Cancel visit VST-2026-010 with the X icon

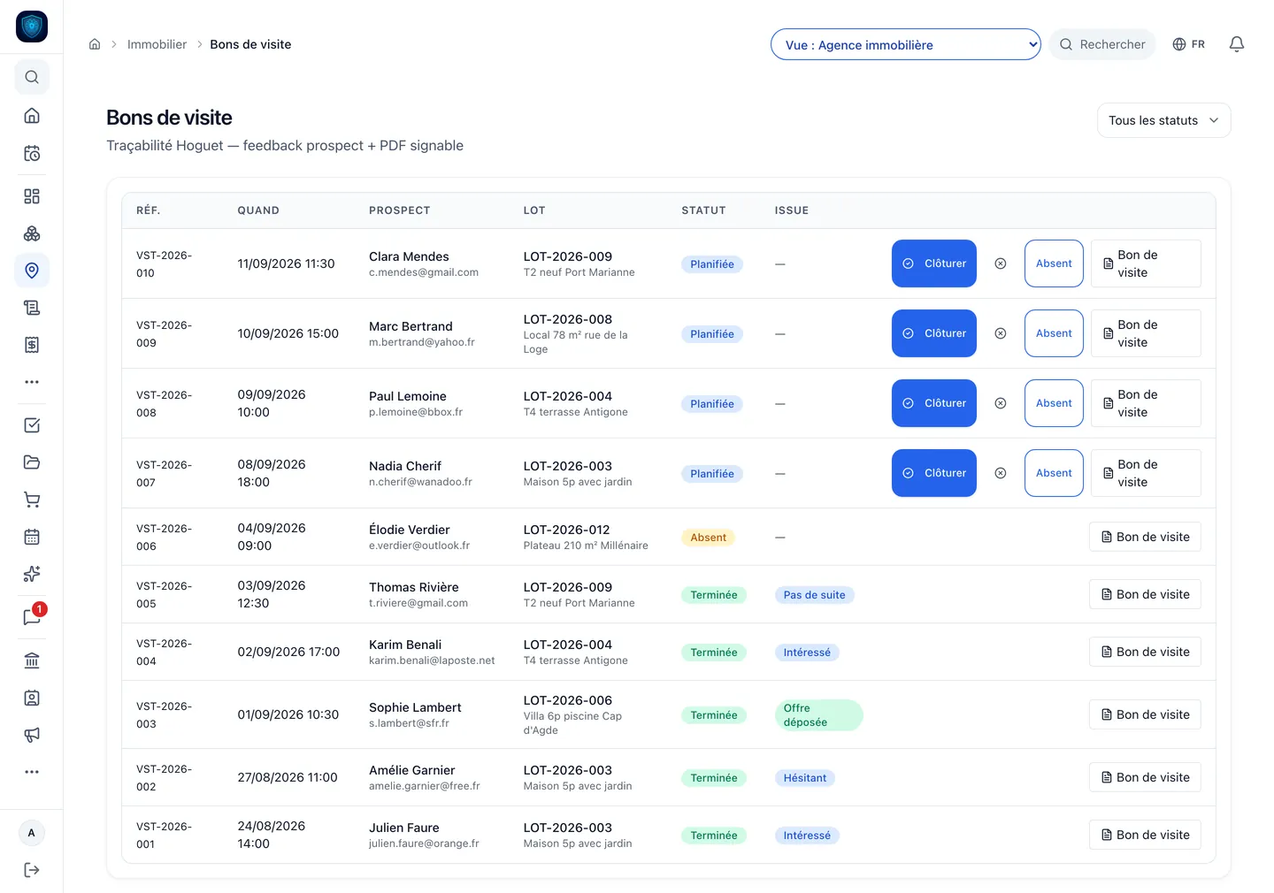pyautogui.click(x=1001, y=263)
